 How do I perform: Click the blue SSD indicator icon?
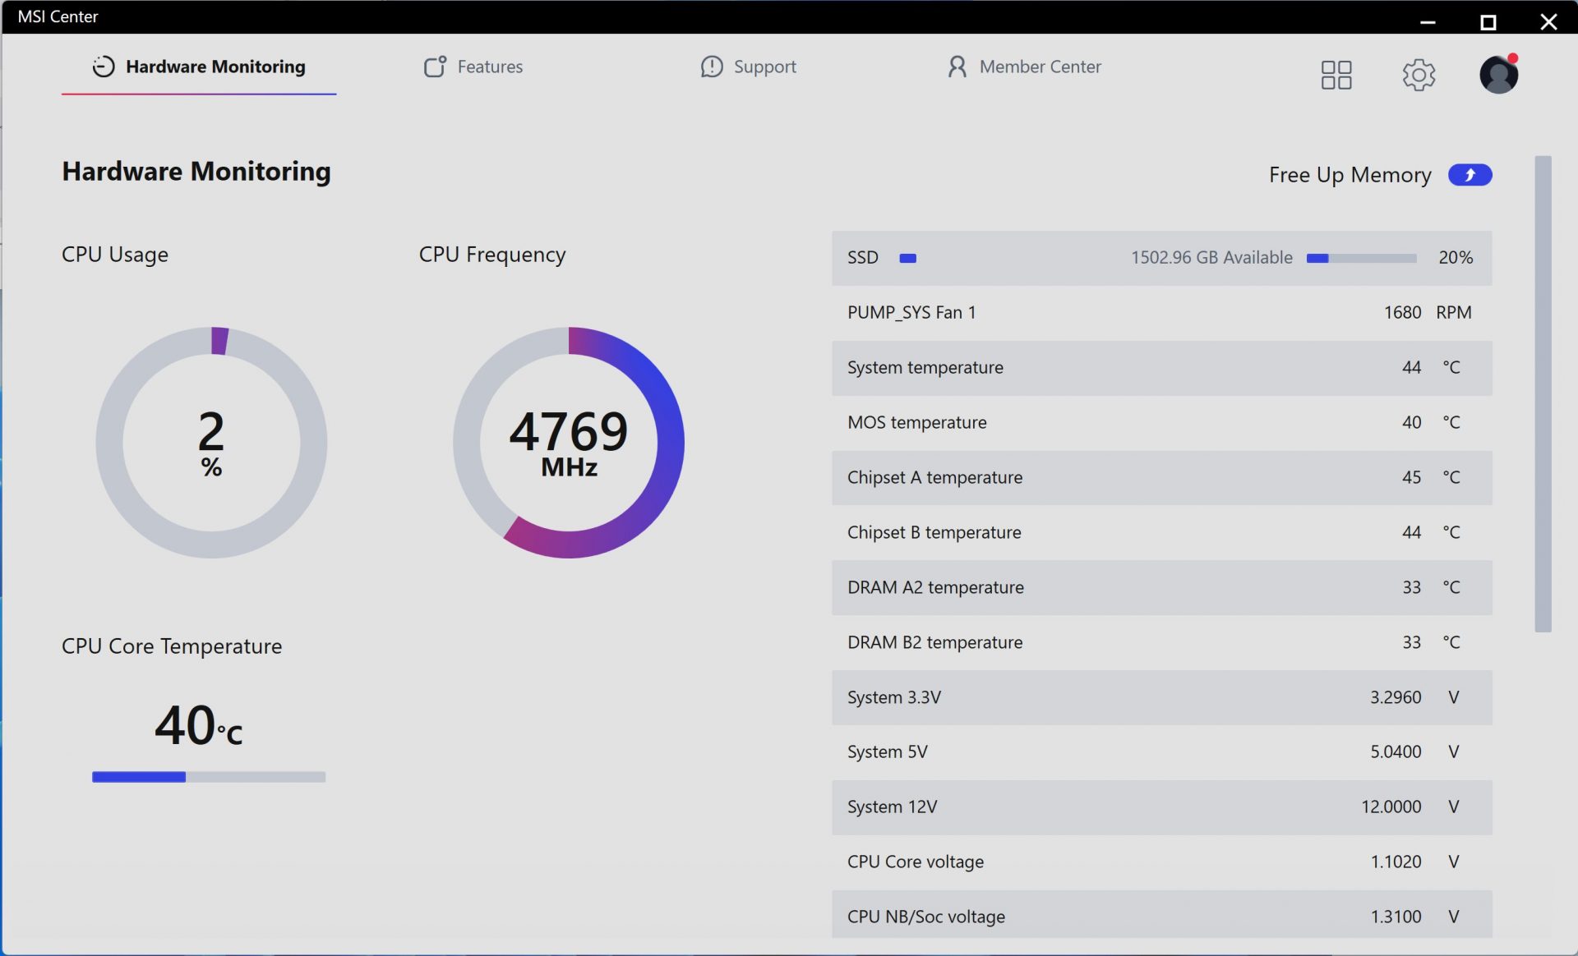tap(907, 258)
